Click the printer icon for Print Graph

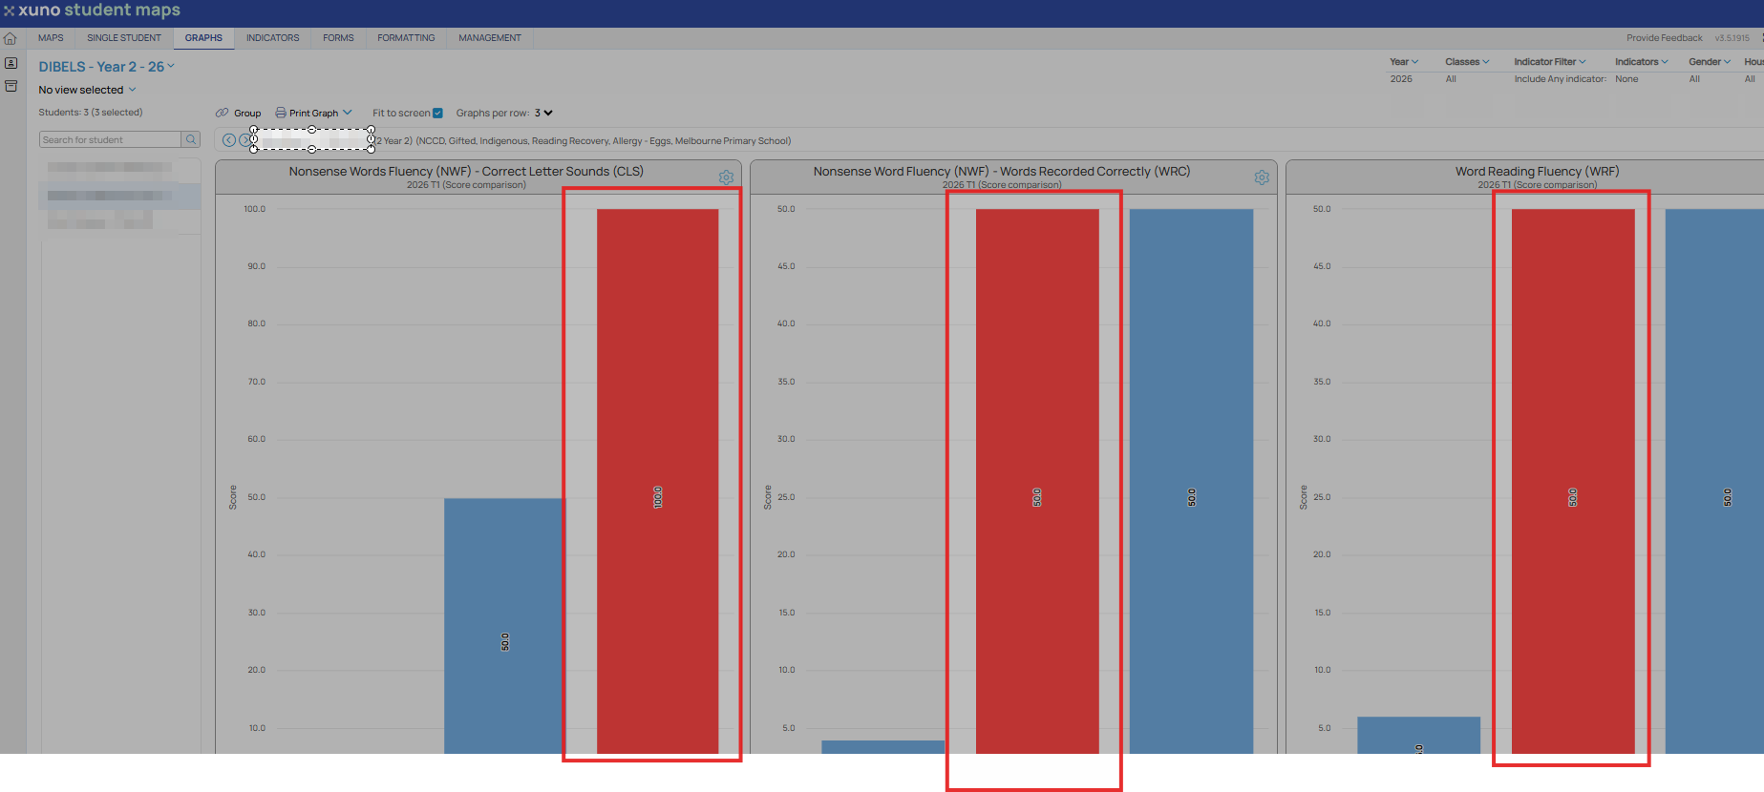[281, 113]
